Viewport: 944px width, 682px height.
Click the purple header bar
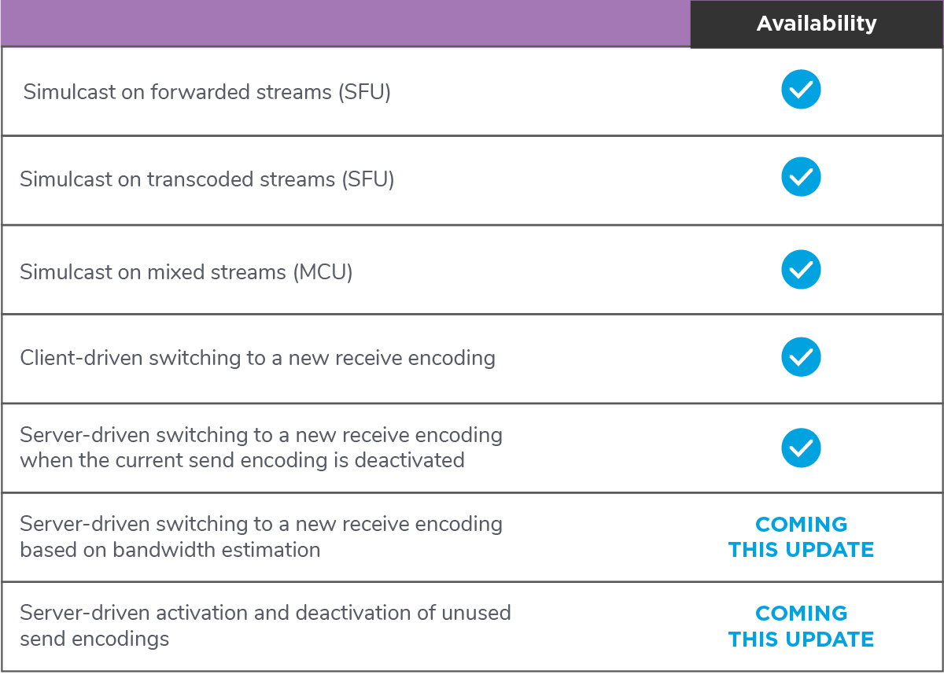coord(345,23)
